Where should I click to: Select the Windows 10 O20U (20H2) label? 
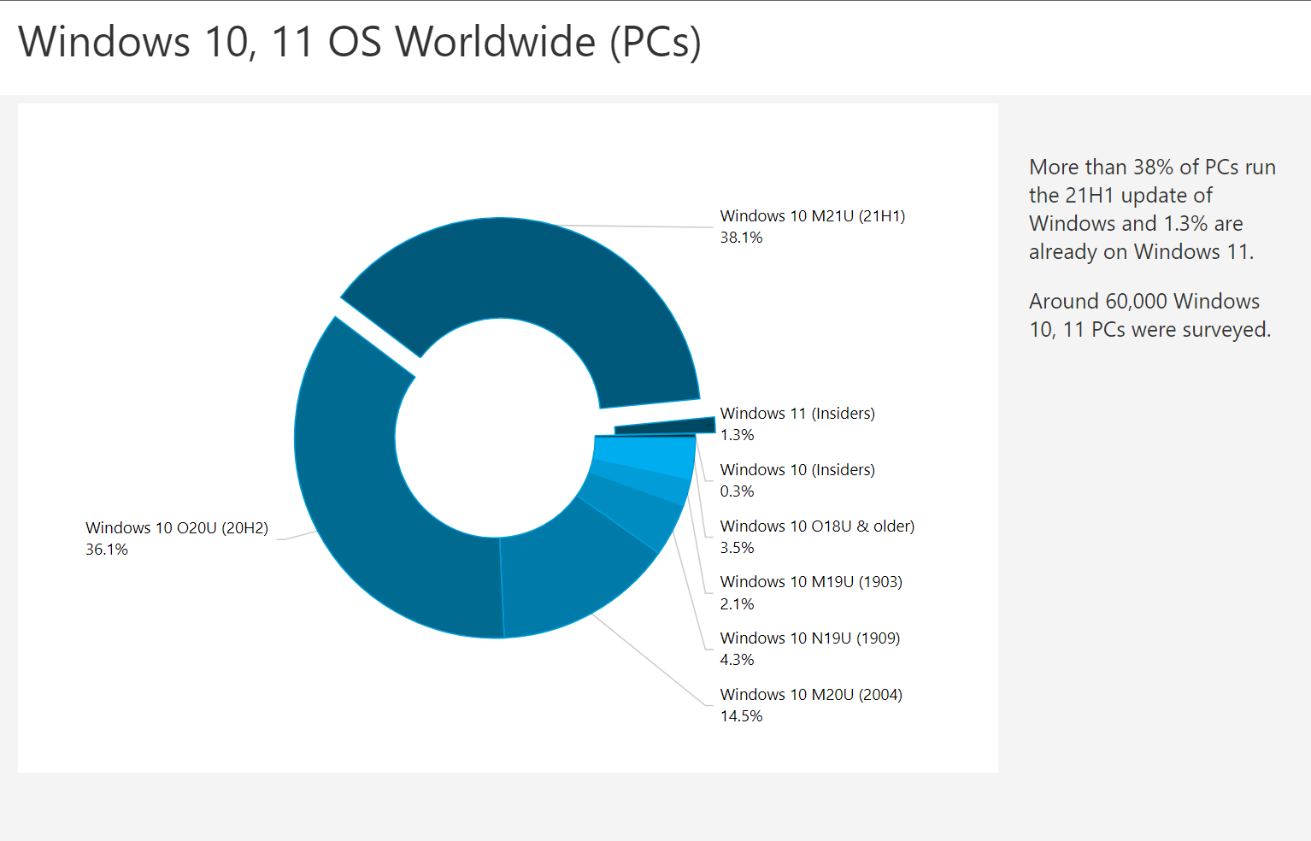tap(176, 527)
